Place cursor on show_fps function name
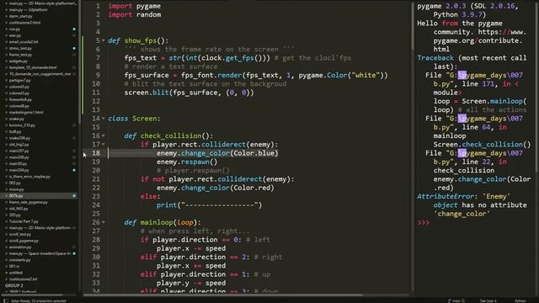This screenshot has width=539, height=303. click(x=141, y=41)
